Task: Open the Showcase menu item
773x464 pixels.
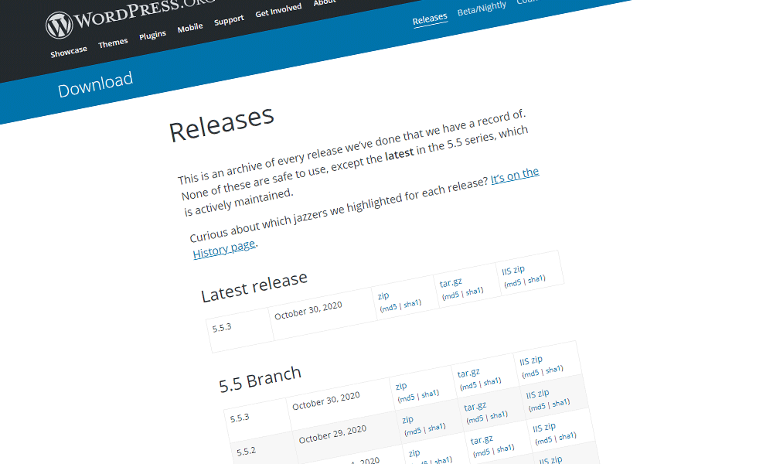Action: [x=69, y=51]
